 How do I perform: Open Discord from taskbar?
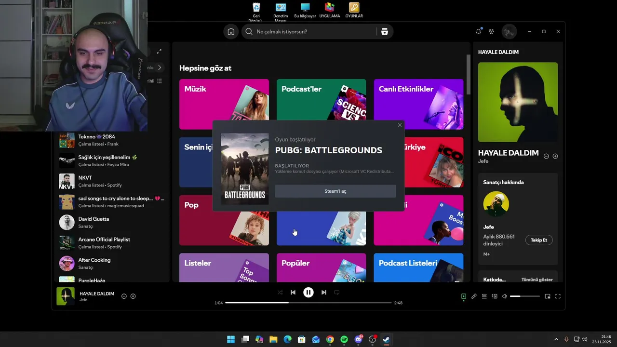point(358,339)
